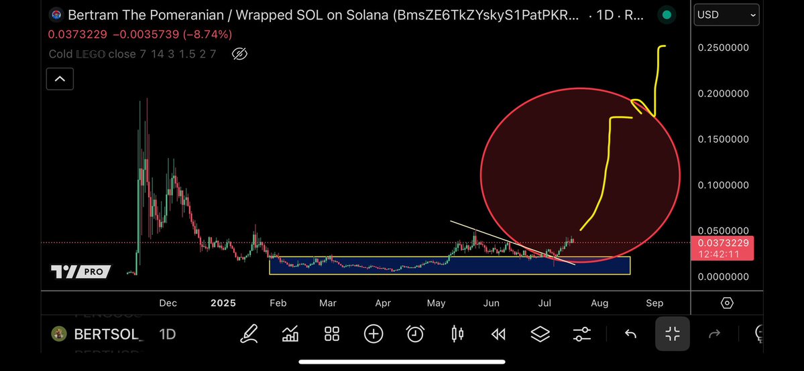Screen dimensions: 804x371
Task: Open BERTSOL symbol search
Action: (x=108, y=335)
